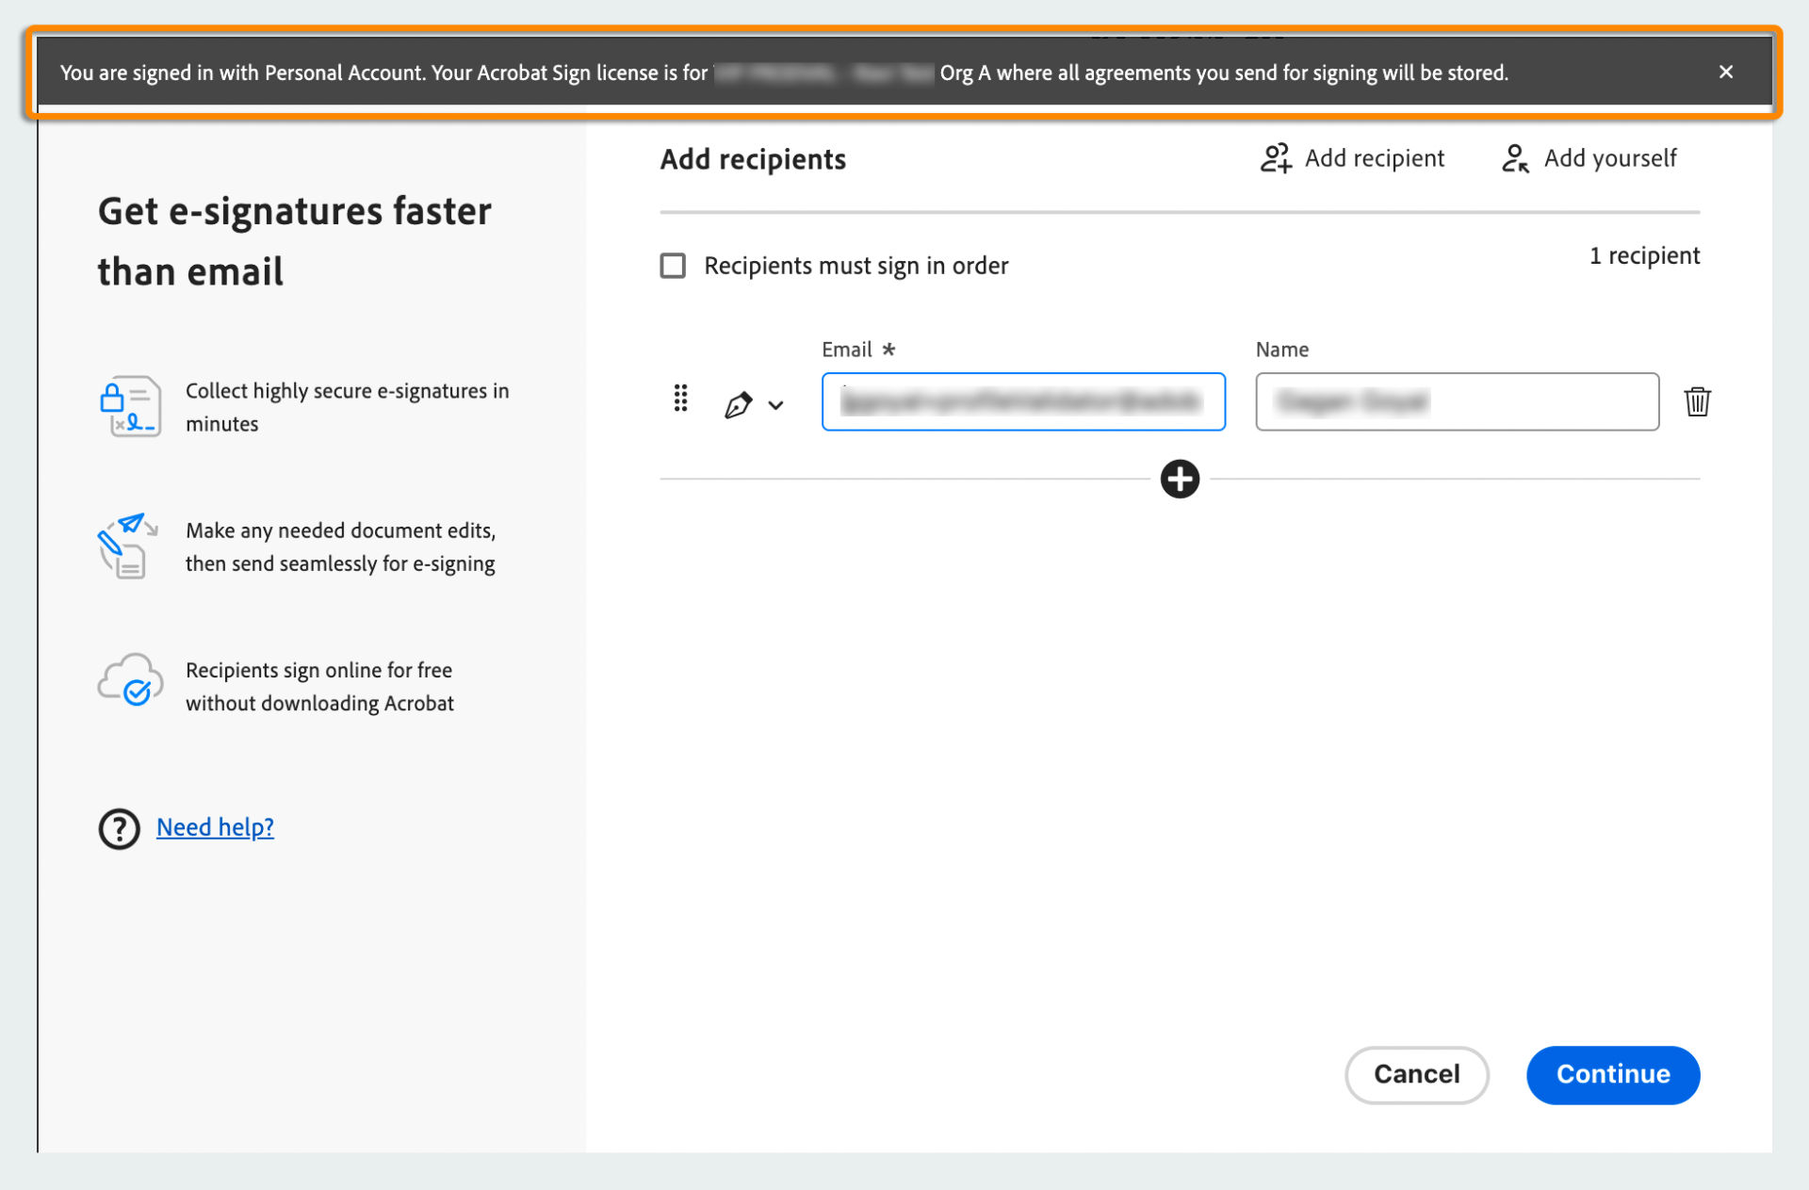Click the recipient Email field
Image resolution: width=1809 pixels, height=1190 pixels.
[1022, 402]
